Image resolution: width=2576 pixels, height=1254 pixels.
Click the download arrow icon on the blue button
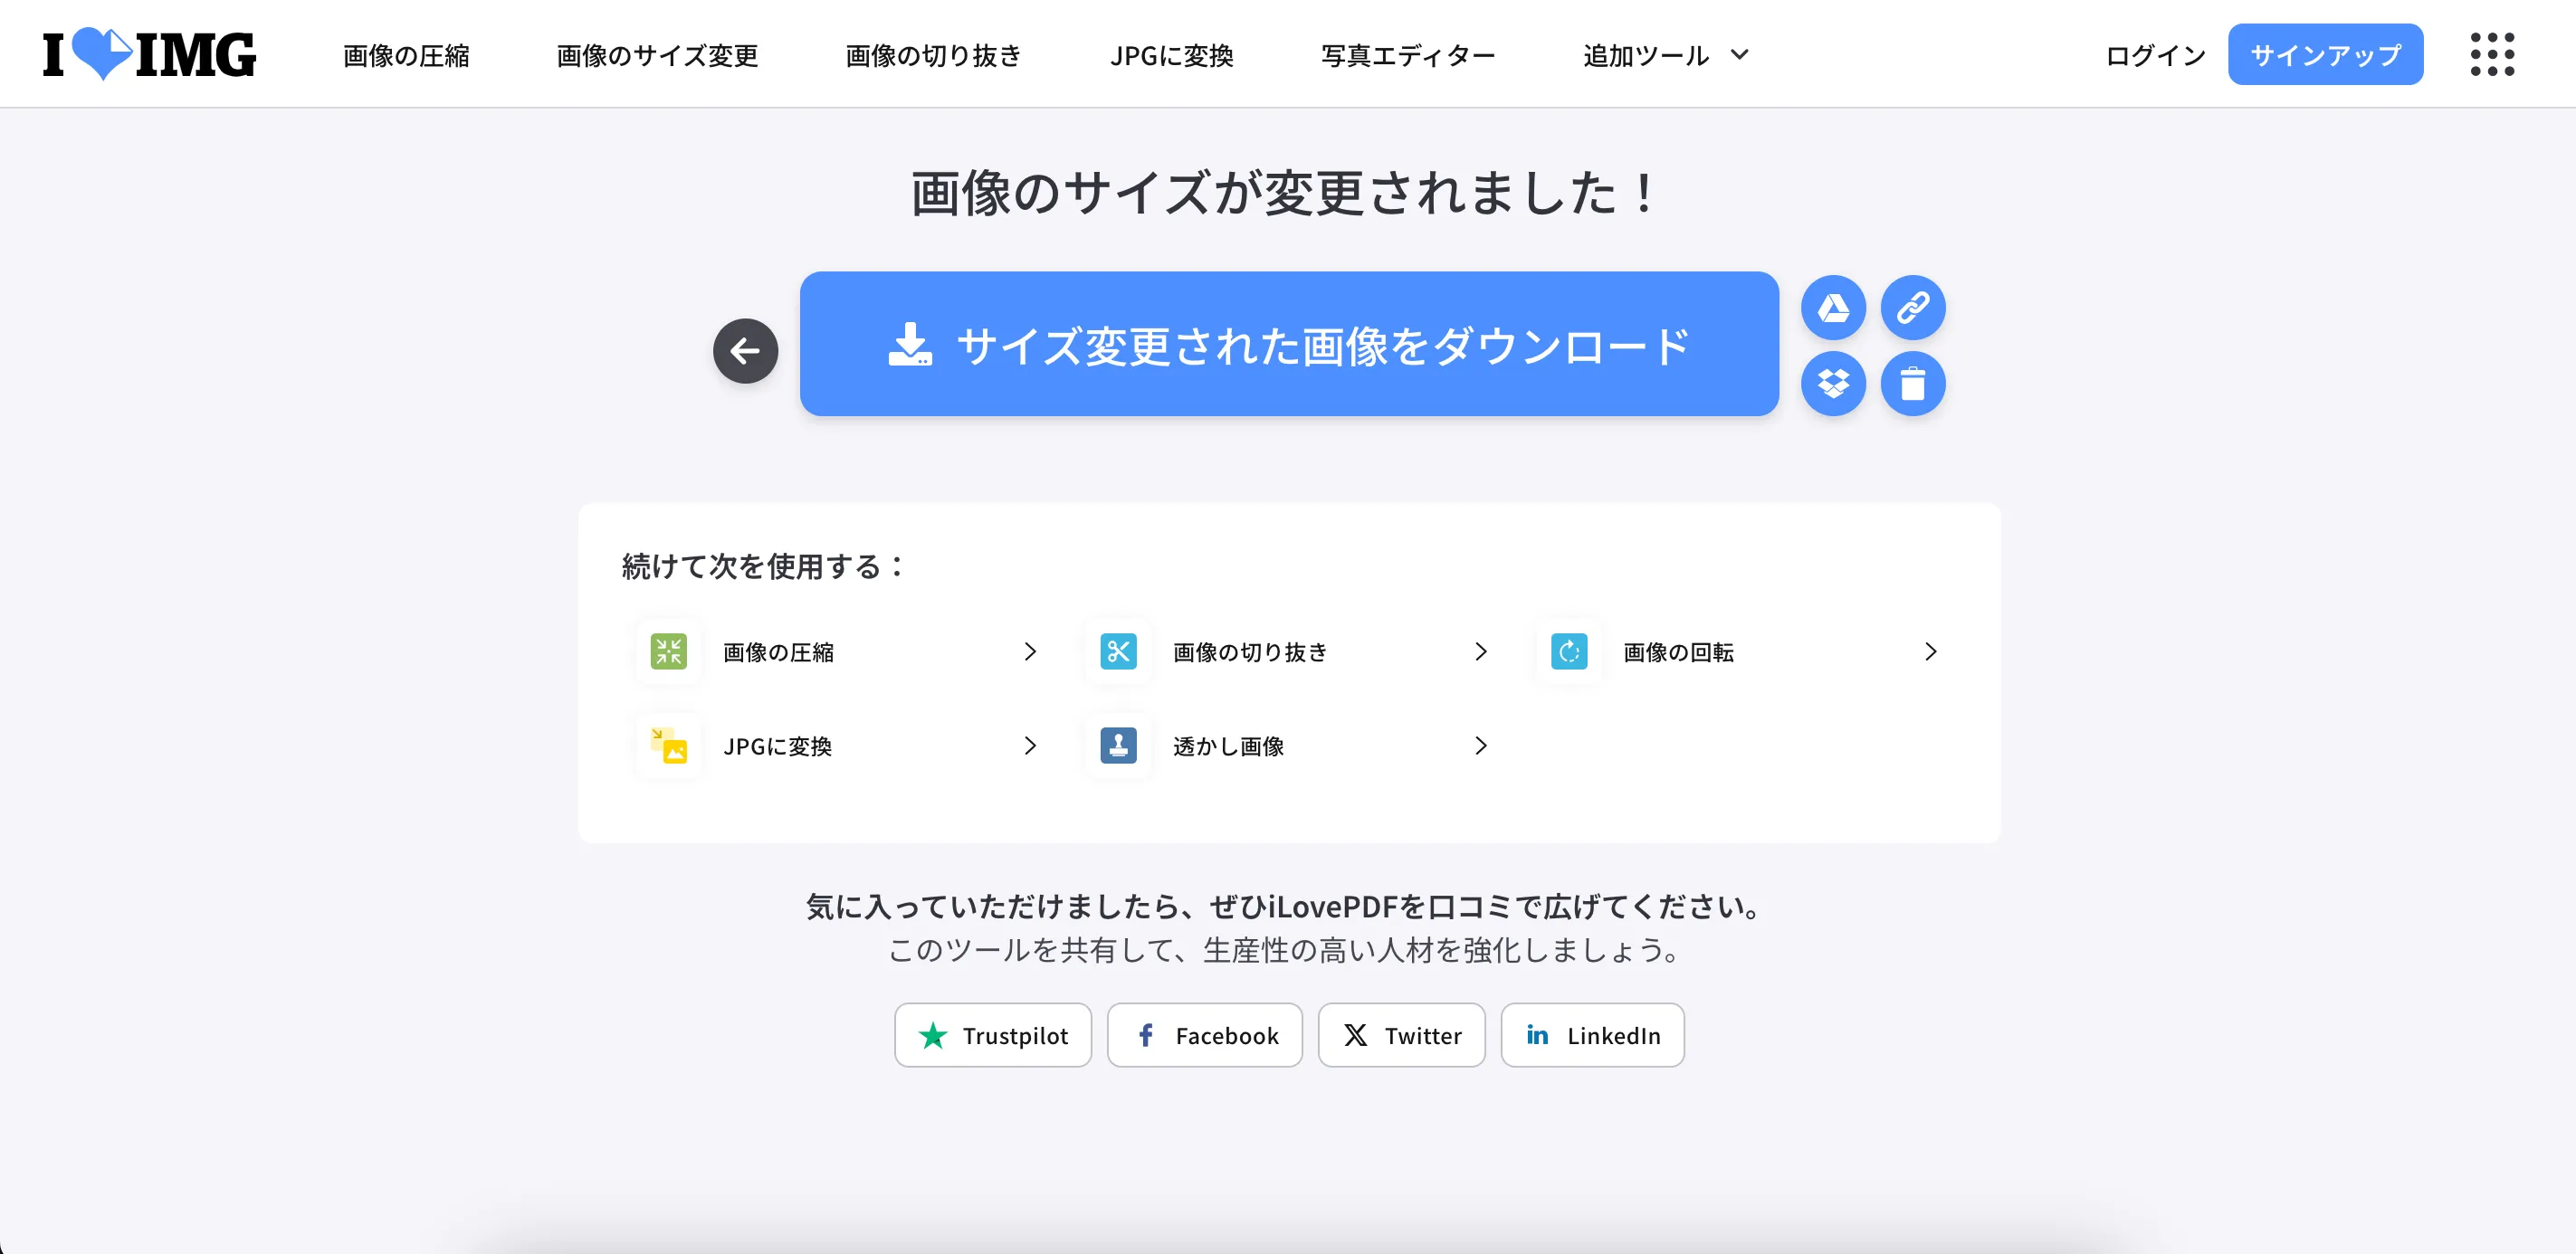(910, 345)
